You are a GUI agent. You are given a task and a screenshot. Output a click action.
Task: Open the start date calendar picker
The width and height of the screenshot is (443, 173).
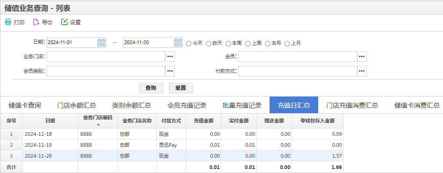pos(101,42)
